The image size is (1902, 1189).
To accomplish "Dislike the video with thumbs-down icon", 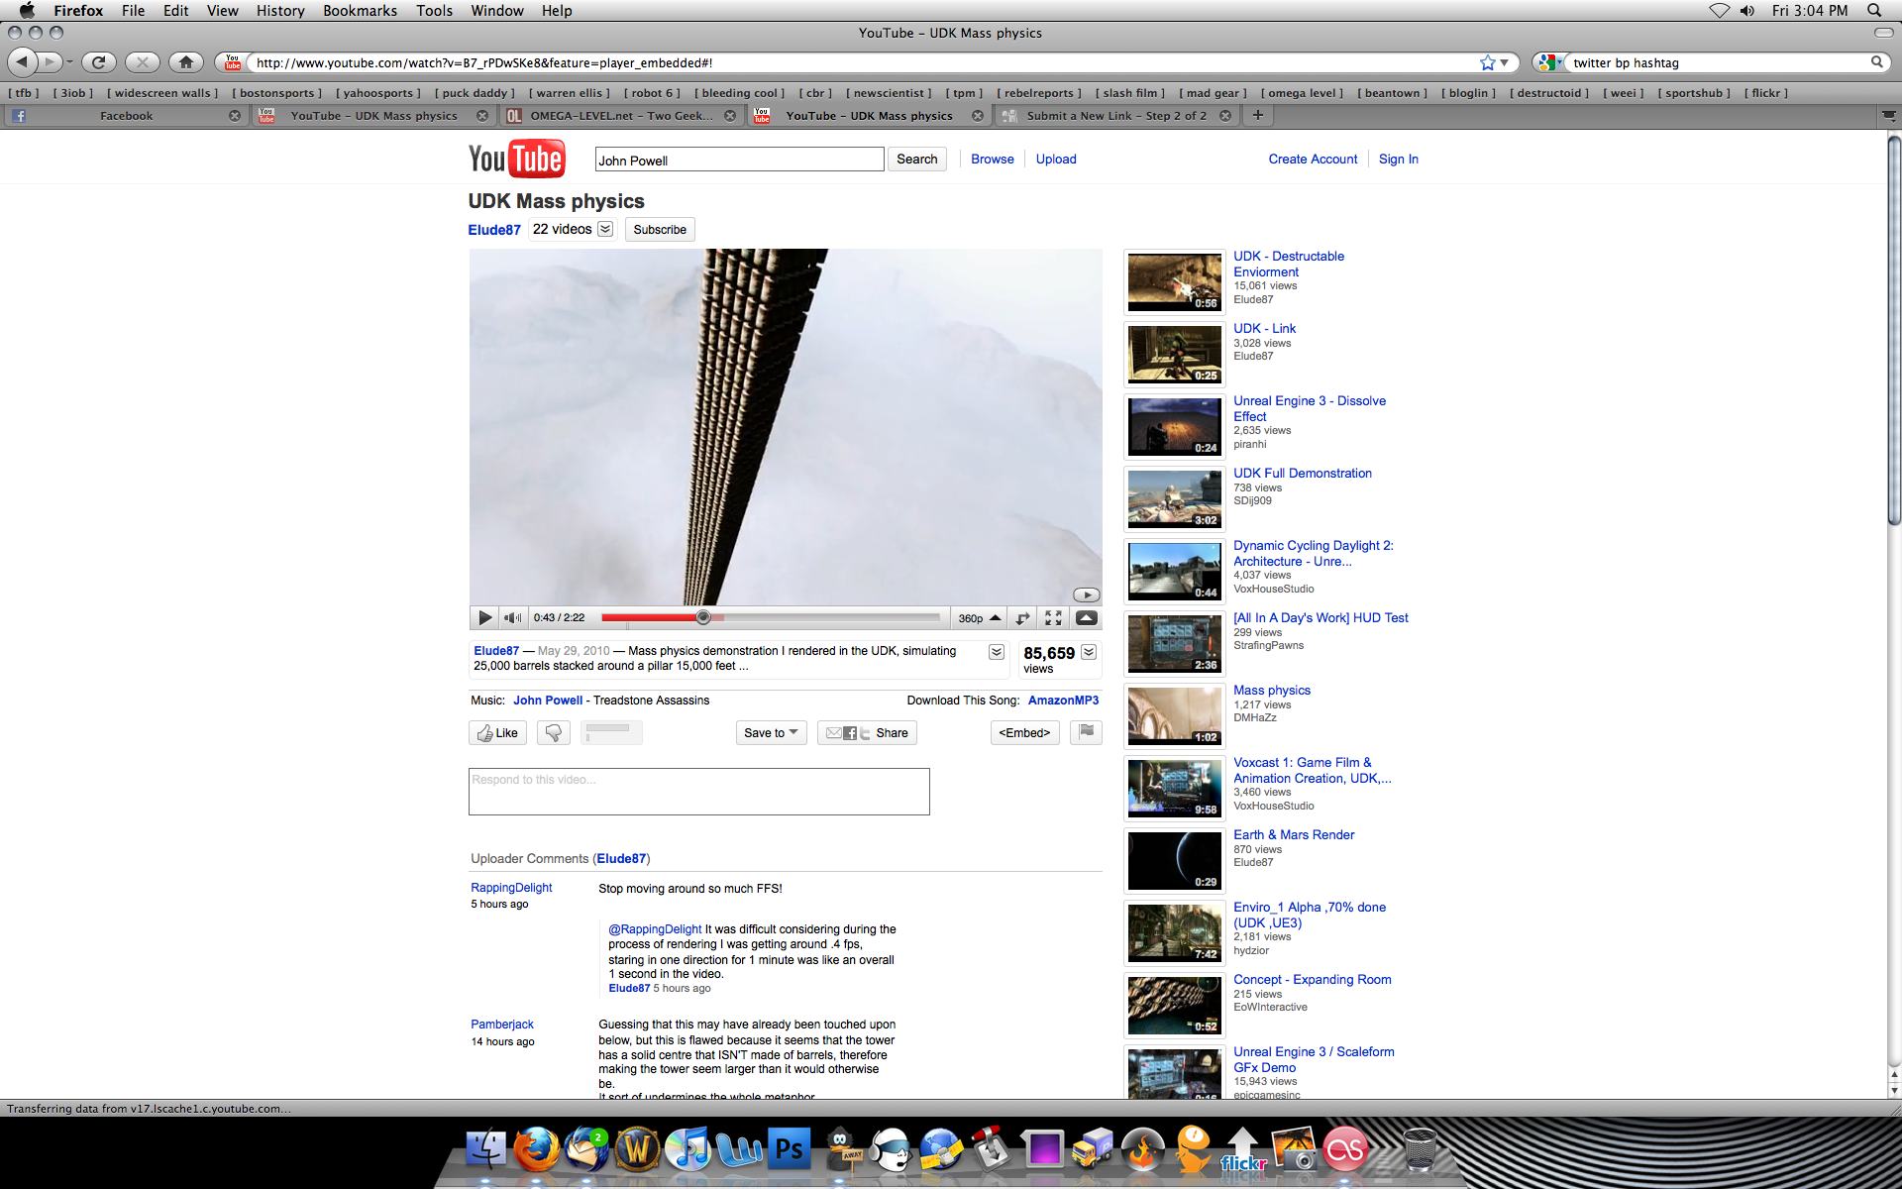I will (554, 733).
